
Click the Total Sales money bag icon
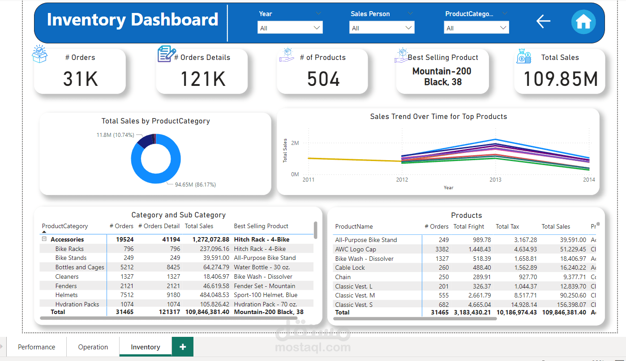[523, 56]
